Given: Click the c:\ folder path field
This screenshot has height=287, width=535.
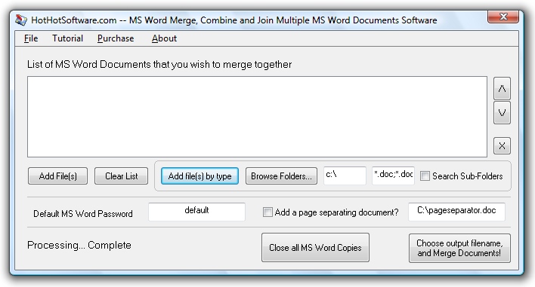Looking at the screenshot, I should point(345,176).
